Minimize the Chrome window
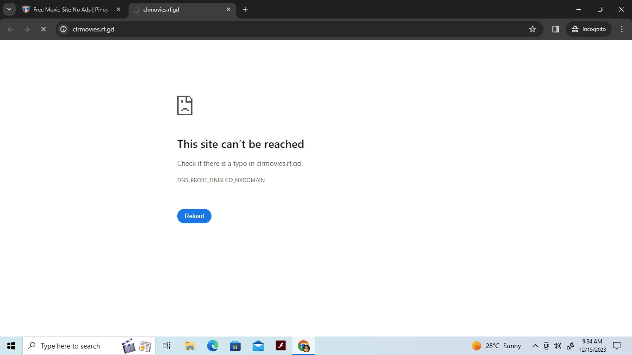 click(579, 9)
